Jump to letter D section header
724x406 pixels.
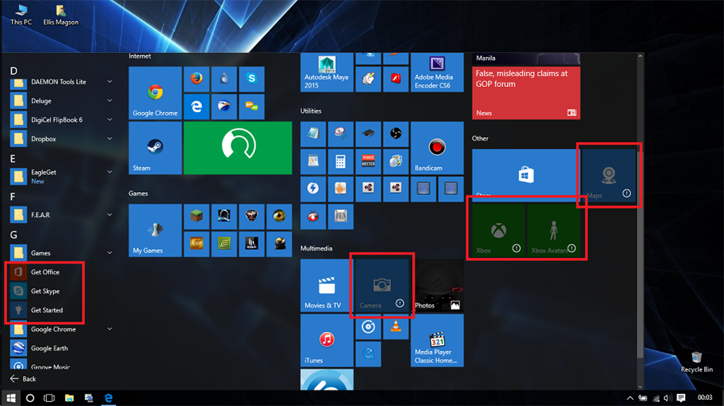14,71
